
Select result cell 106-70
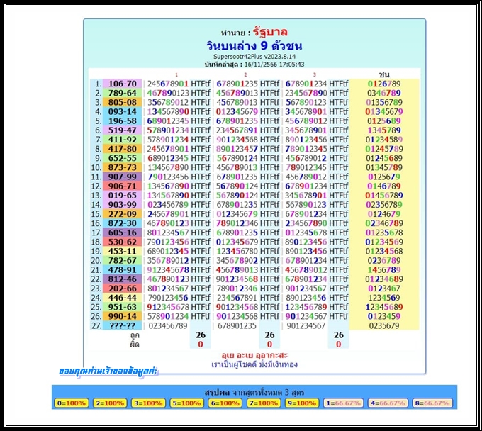[x=123, y=84]
